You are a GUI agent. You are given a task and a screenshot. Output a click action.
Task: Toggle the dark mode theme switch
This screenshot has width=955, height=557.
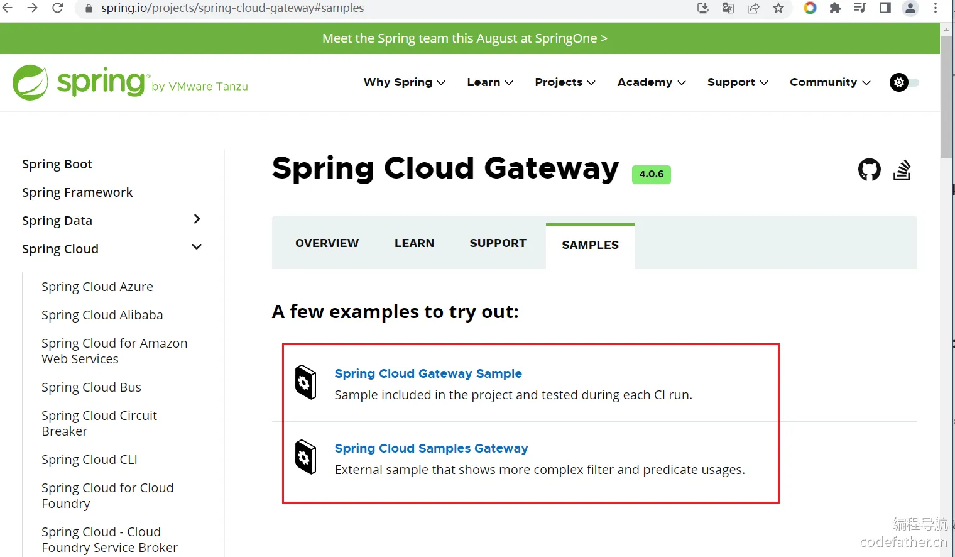905,82
